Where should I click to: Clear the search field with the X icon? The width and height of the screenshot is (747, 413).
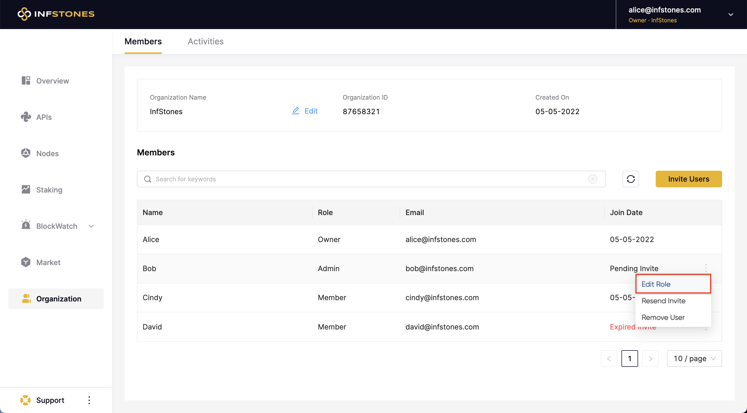click(x=592, y=179)
